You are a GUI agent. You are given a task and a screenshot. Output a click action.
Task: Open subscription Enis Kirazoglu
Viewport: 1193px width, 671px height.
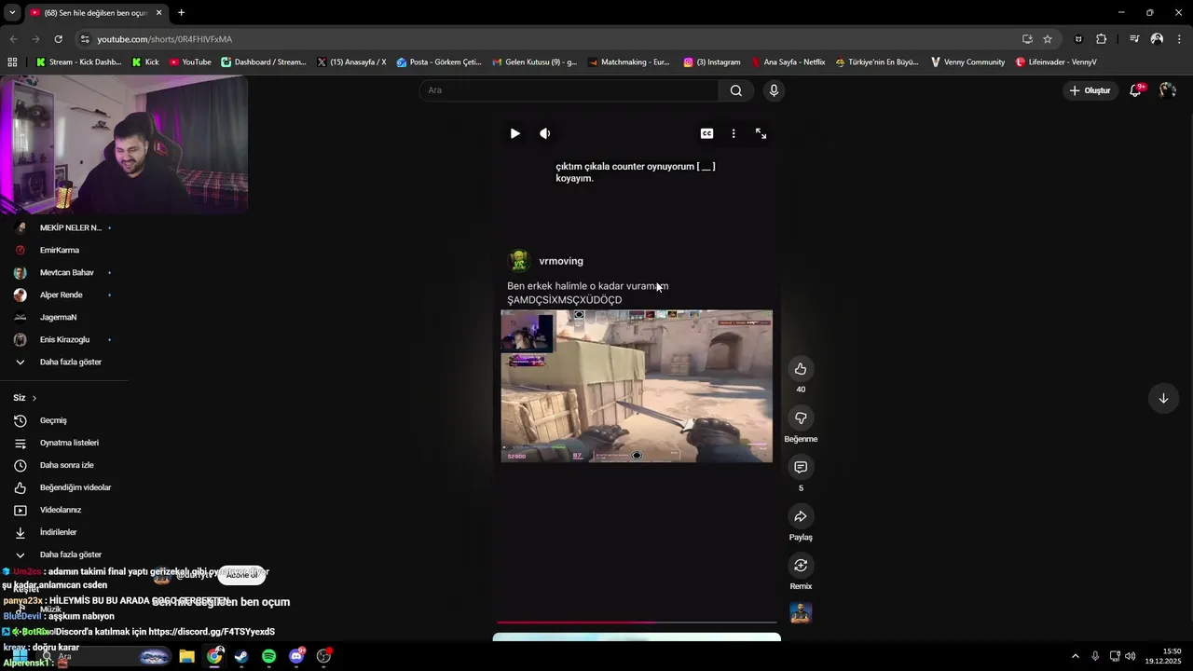pyautogui.click(x=63, y=339)
